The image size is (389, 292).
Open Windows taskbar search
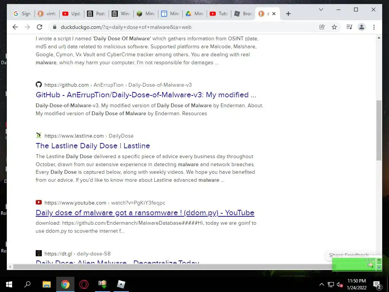point(27,284)
